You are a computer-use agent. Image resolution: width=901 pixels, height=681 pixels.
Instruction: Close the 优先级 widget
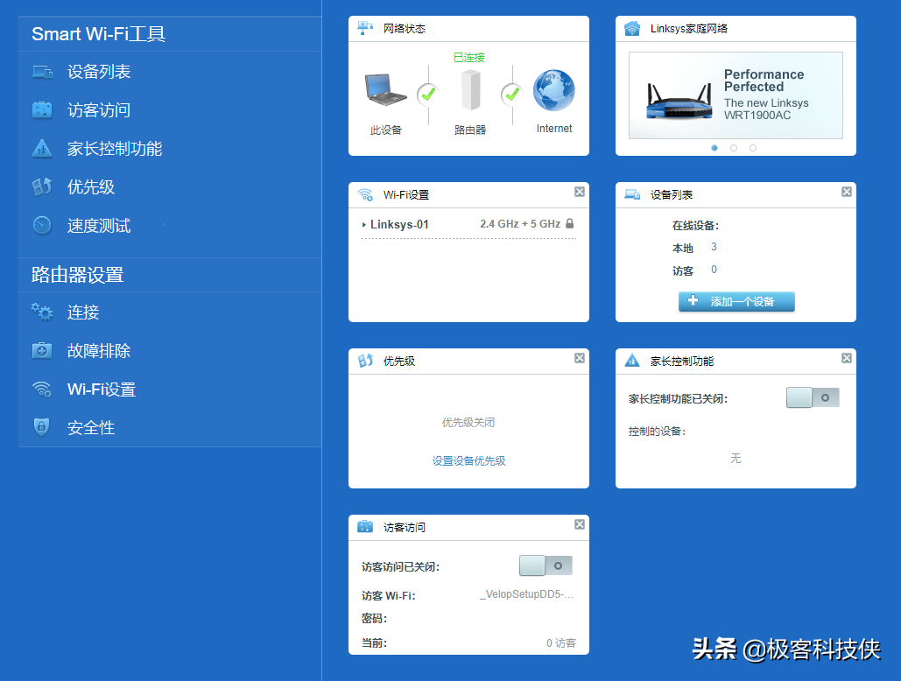point(580,358)
